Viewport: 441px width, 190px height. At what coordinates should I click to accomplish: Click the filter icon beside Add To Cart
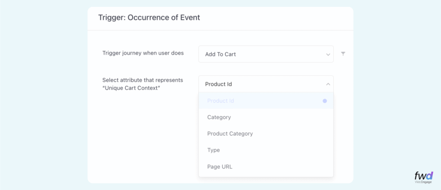pyautogui.click(x=343, y=54)
